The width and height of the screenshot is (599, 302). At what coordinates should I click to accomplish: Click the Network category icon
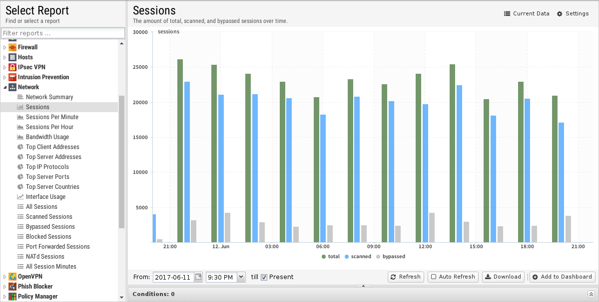12,87
